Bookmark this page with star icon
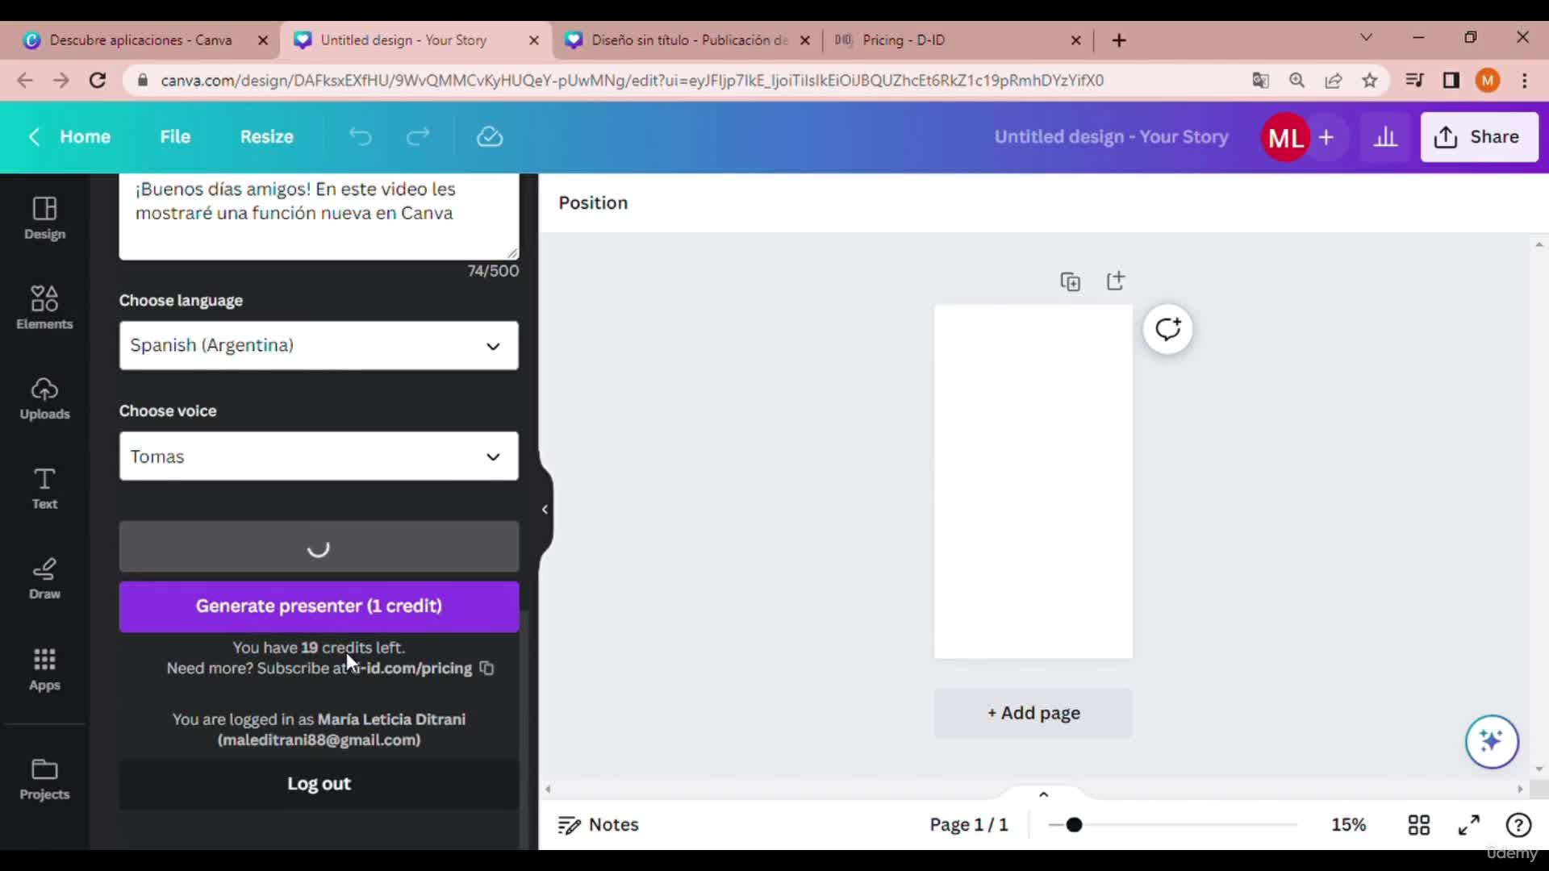The height and width of the screenshot is (871, 1549). (x=1370, y=80)
